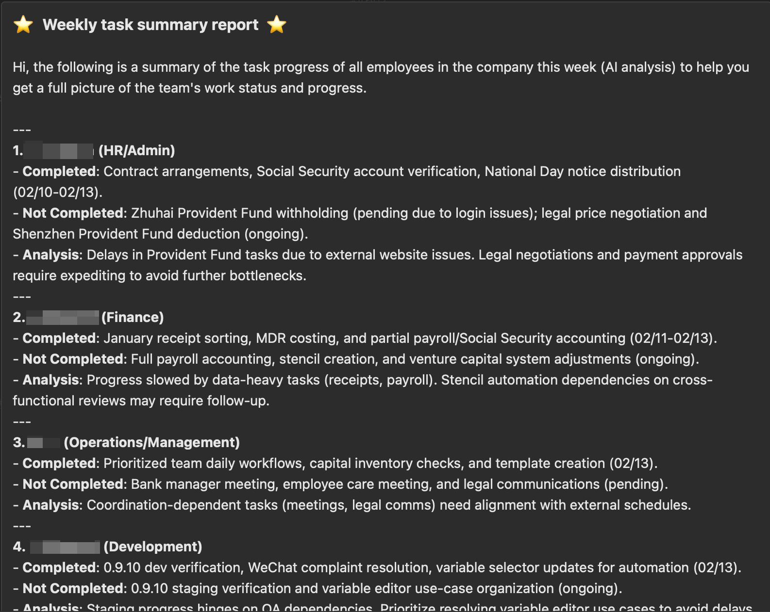Click the "Completed" label under HR/Admin
The height and width of the screenshot is (612, 770).
click(60, 172)
